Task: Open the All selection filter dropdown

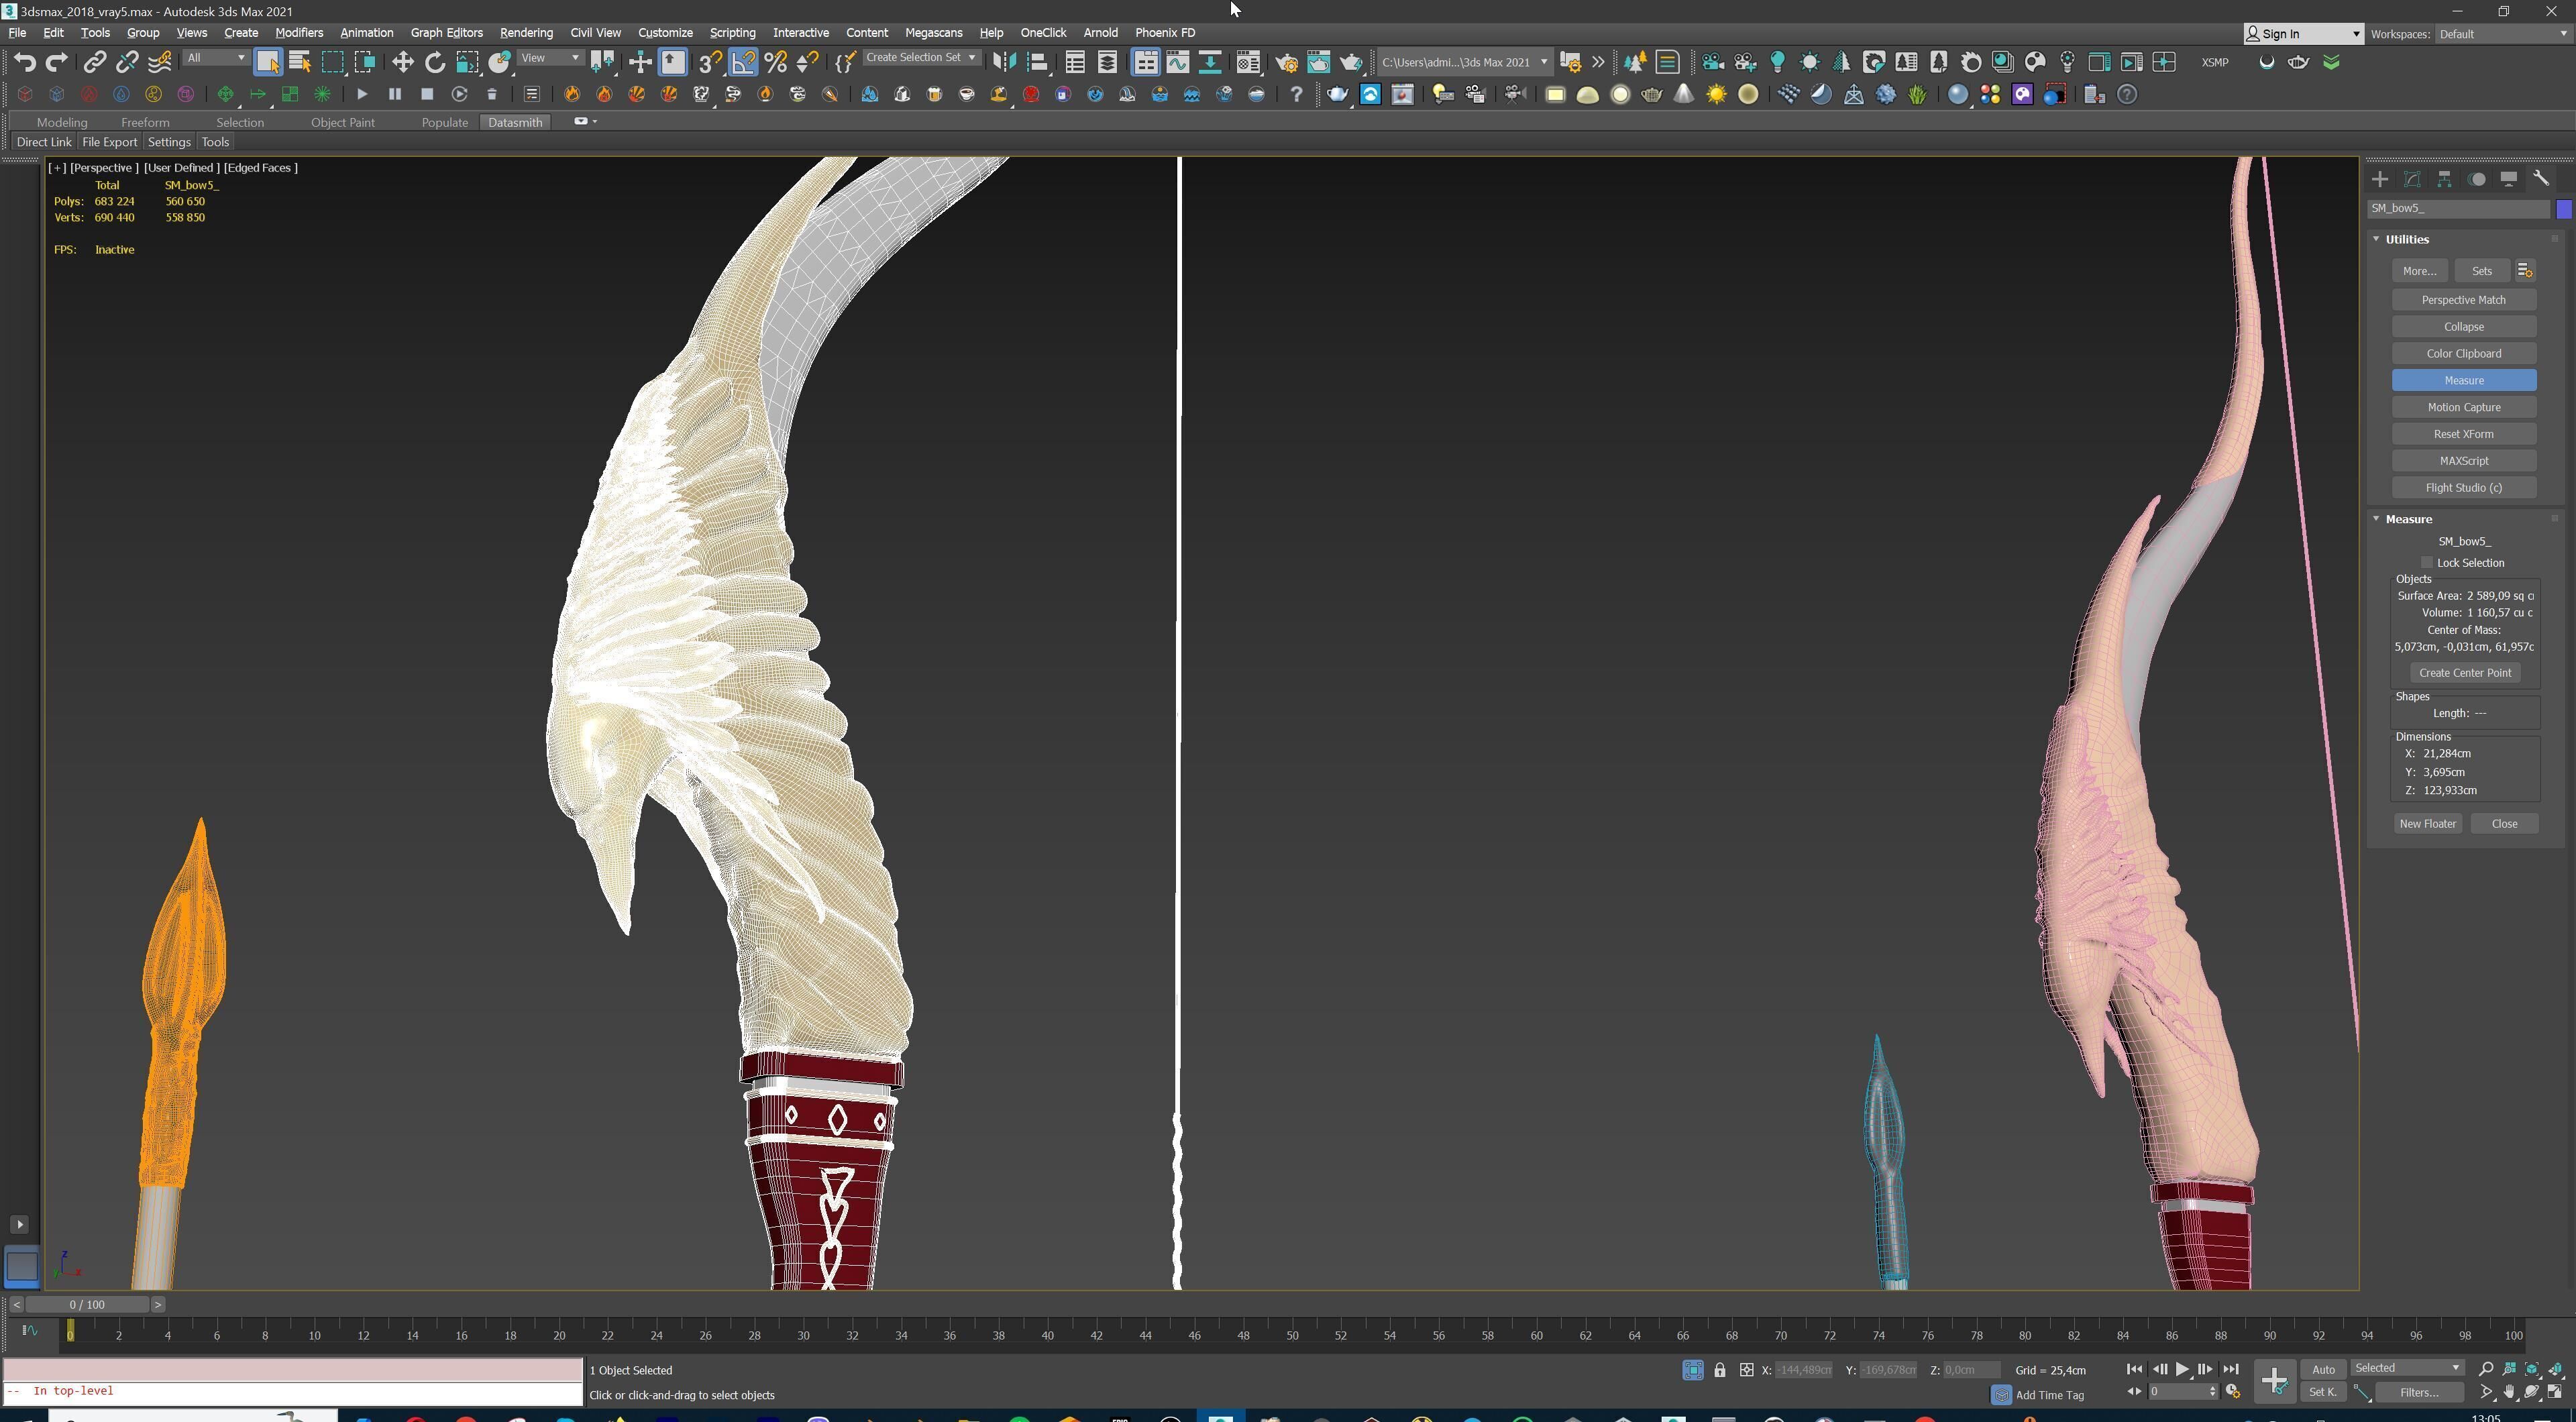Action: pos(216,58)
